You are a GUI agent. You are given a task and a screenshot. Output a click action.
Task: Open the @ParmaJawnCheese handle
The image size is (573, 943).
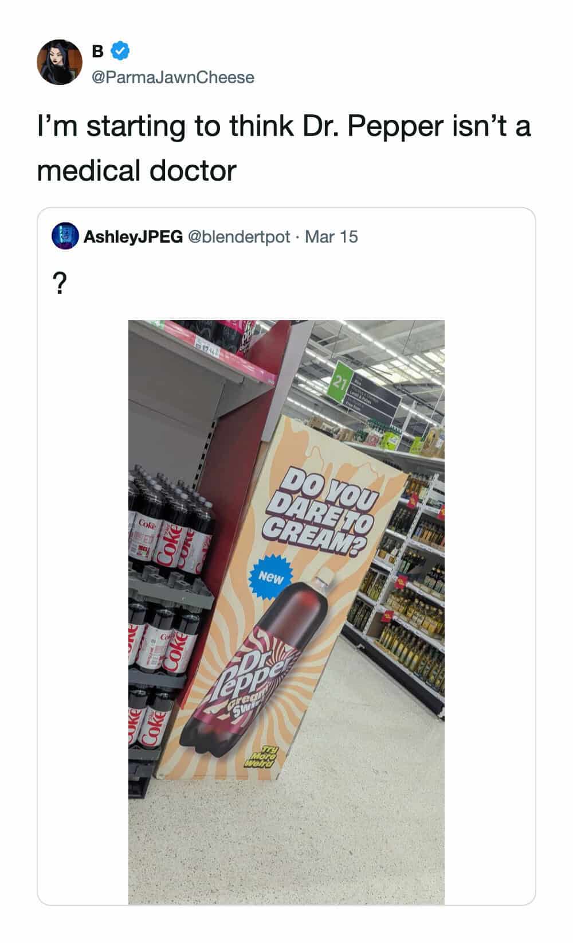pos(172,77)
